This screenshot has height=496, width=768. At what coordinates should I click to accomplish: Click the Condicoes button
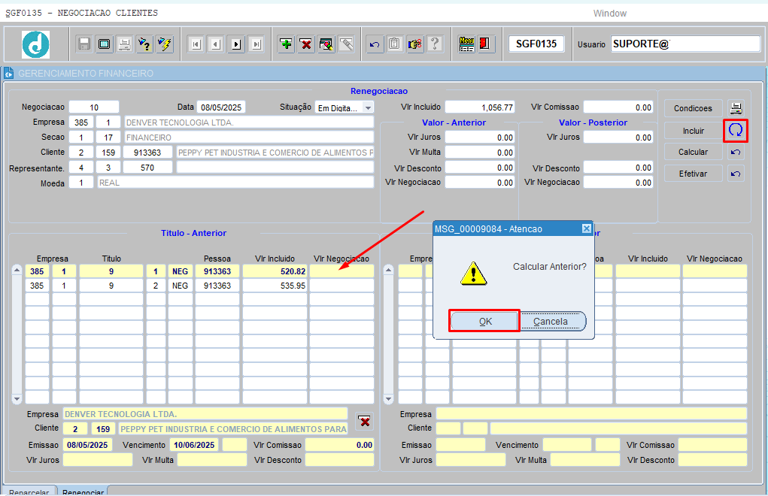pyautogui.click(x=693, y=108)
